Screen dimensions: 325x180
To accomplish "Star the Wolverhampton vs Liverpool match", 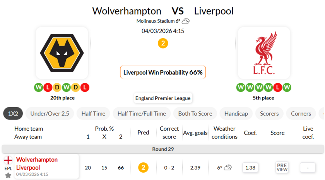I will (x=8, y=175).
